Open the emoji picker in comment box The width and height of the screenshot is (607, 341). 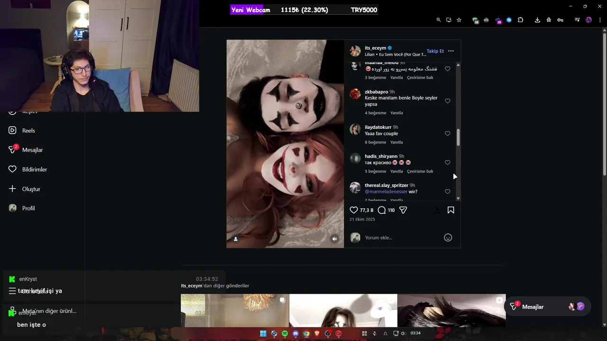coord(448,238)
